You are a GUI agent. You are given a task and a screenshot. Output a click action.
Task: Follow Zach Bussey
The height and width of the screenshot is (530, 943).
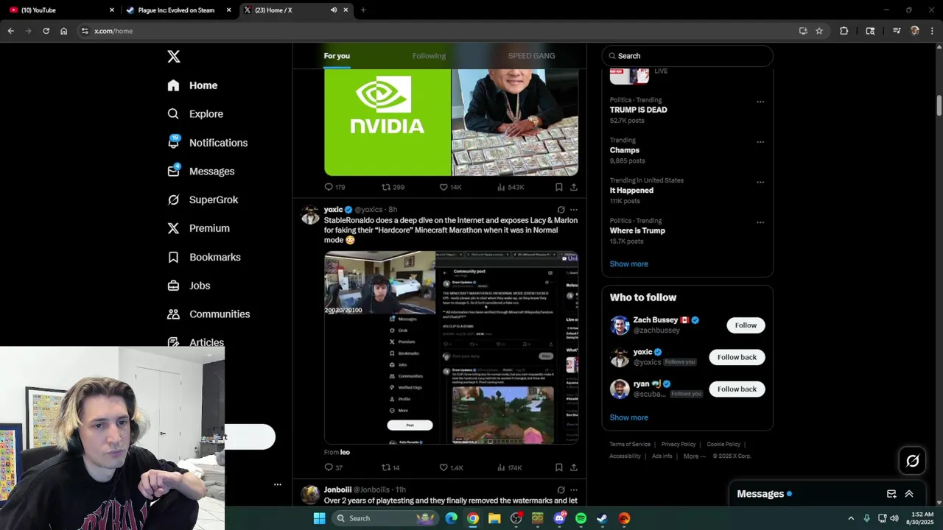746,325
